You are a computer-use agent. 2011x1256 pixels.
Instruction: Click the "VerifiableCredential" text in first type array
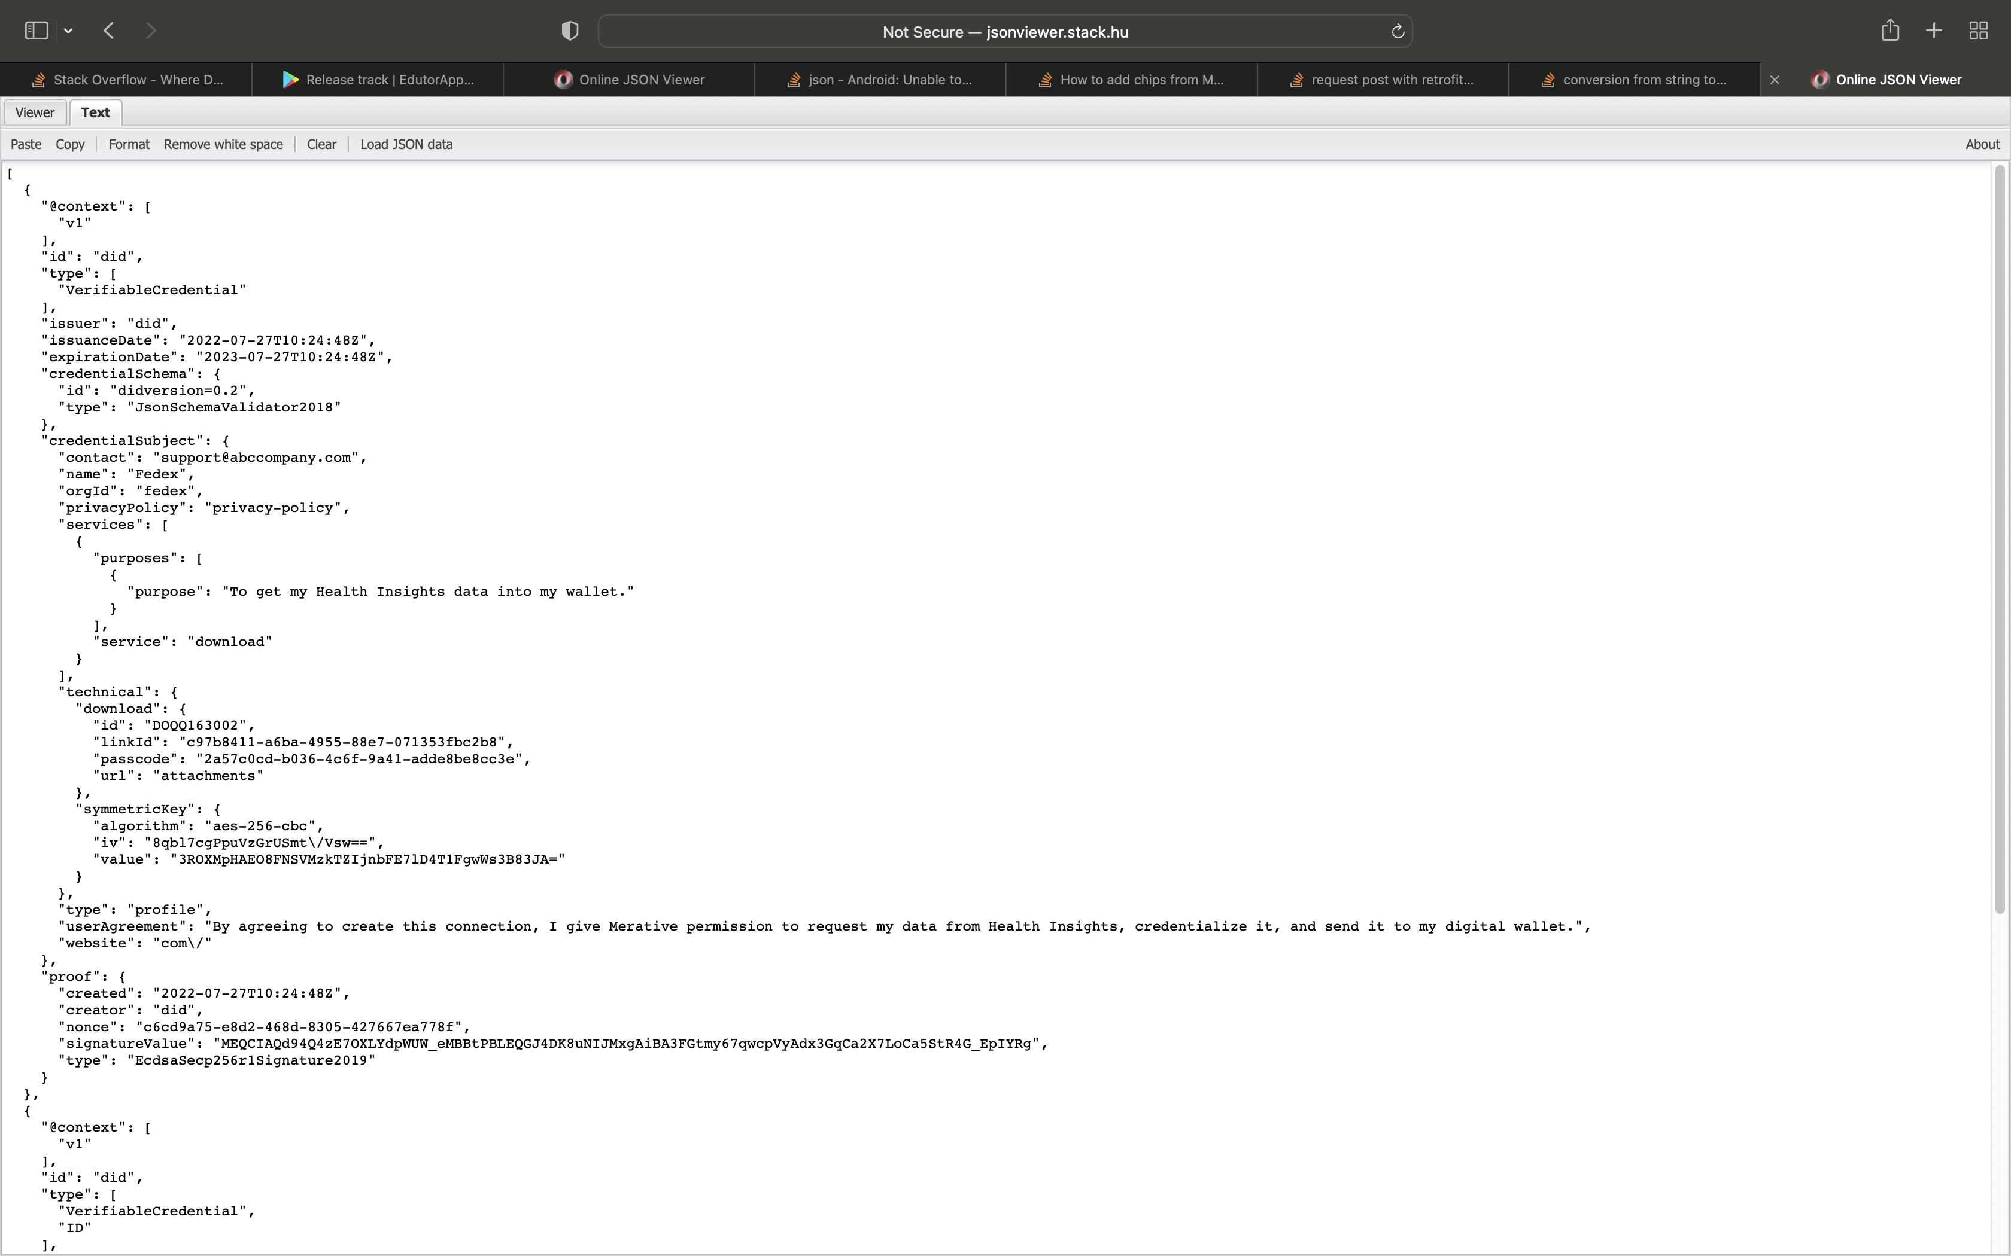point(152,290)
